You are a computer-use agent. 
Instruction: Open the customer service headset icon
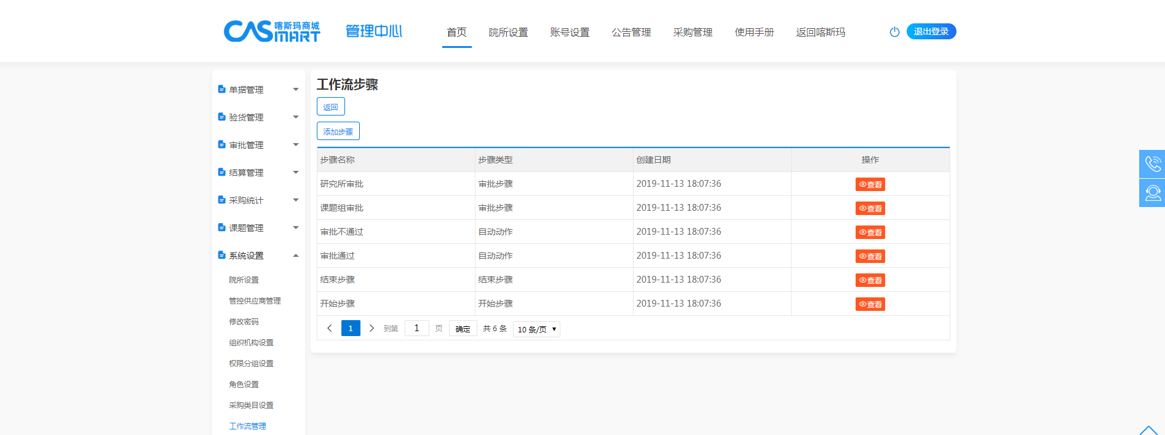click(x=1152, y=193)
